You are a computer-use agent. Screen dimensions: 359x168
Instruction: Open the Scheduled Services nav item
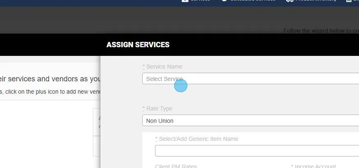pos(252,1)
